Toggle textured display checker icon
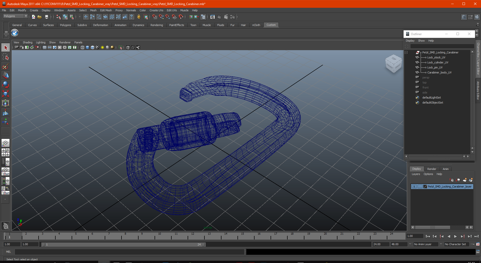 tap(97, 47)
